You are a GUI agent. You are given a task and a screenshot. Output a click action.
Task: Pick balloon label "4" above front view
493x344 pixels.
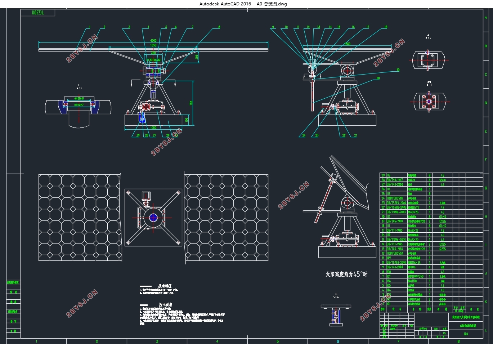[148, 27]
